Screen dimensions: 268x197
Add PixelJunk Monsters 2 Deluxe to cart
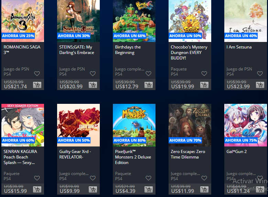click(x=149, y=189)
